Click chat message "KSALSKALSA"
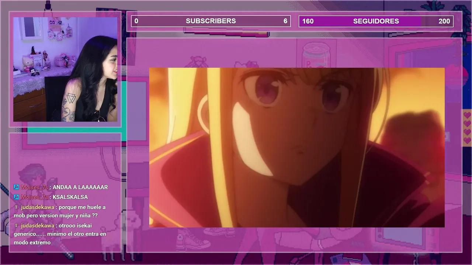 [70, 197]
